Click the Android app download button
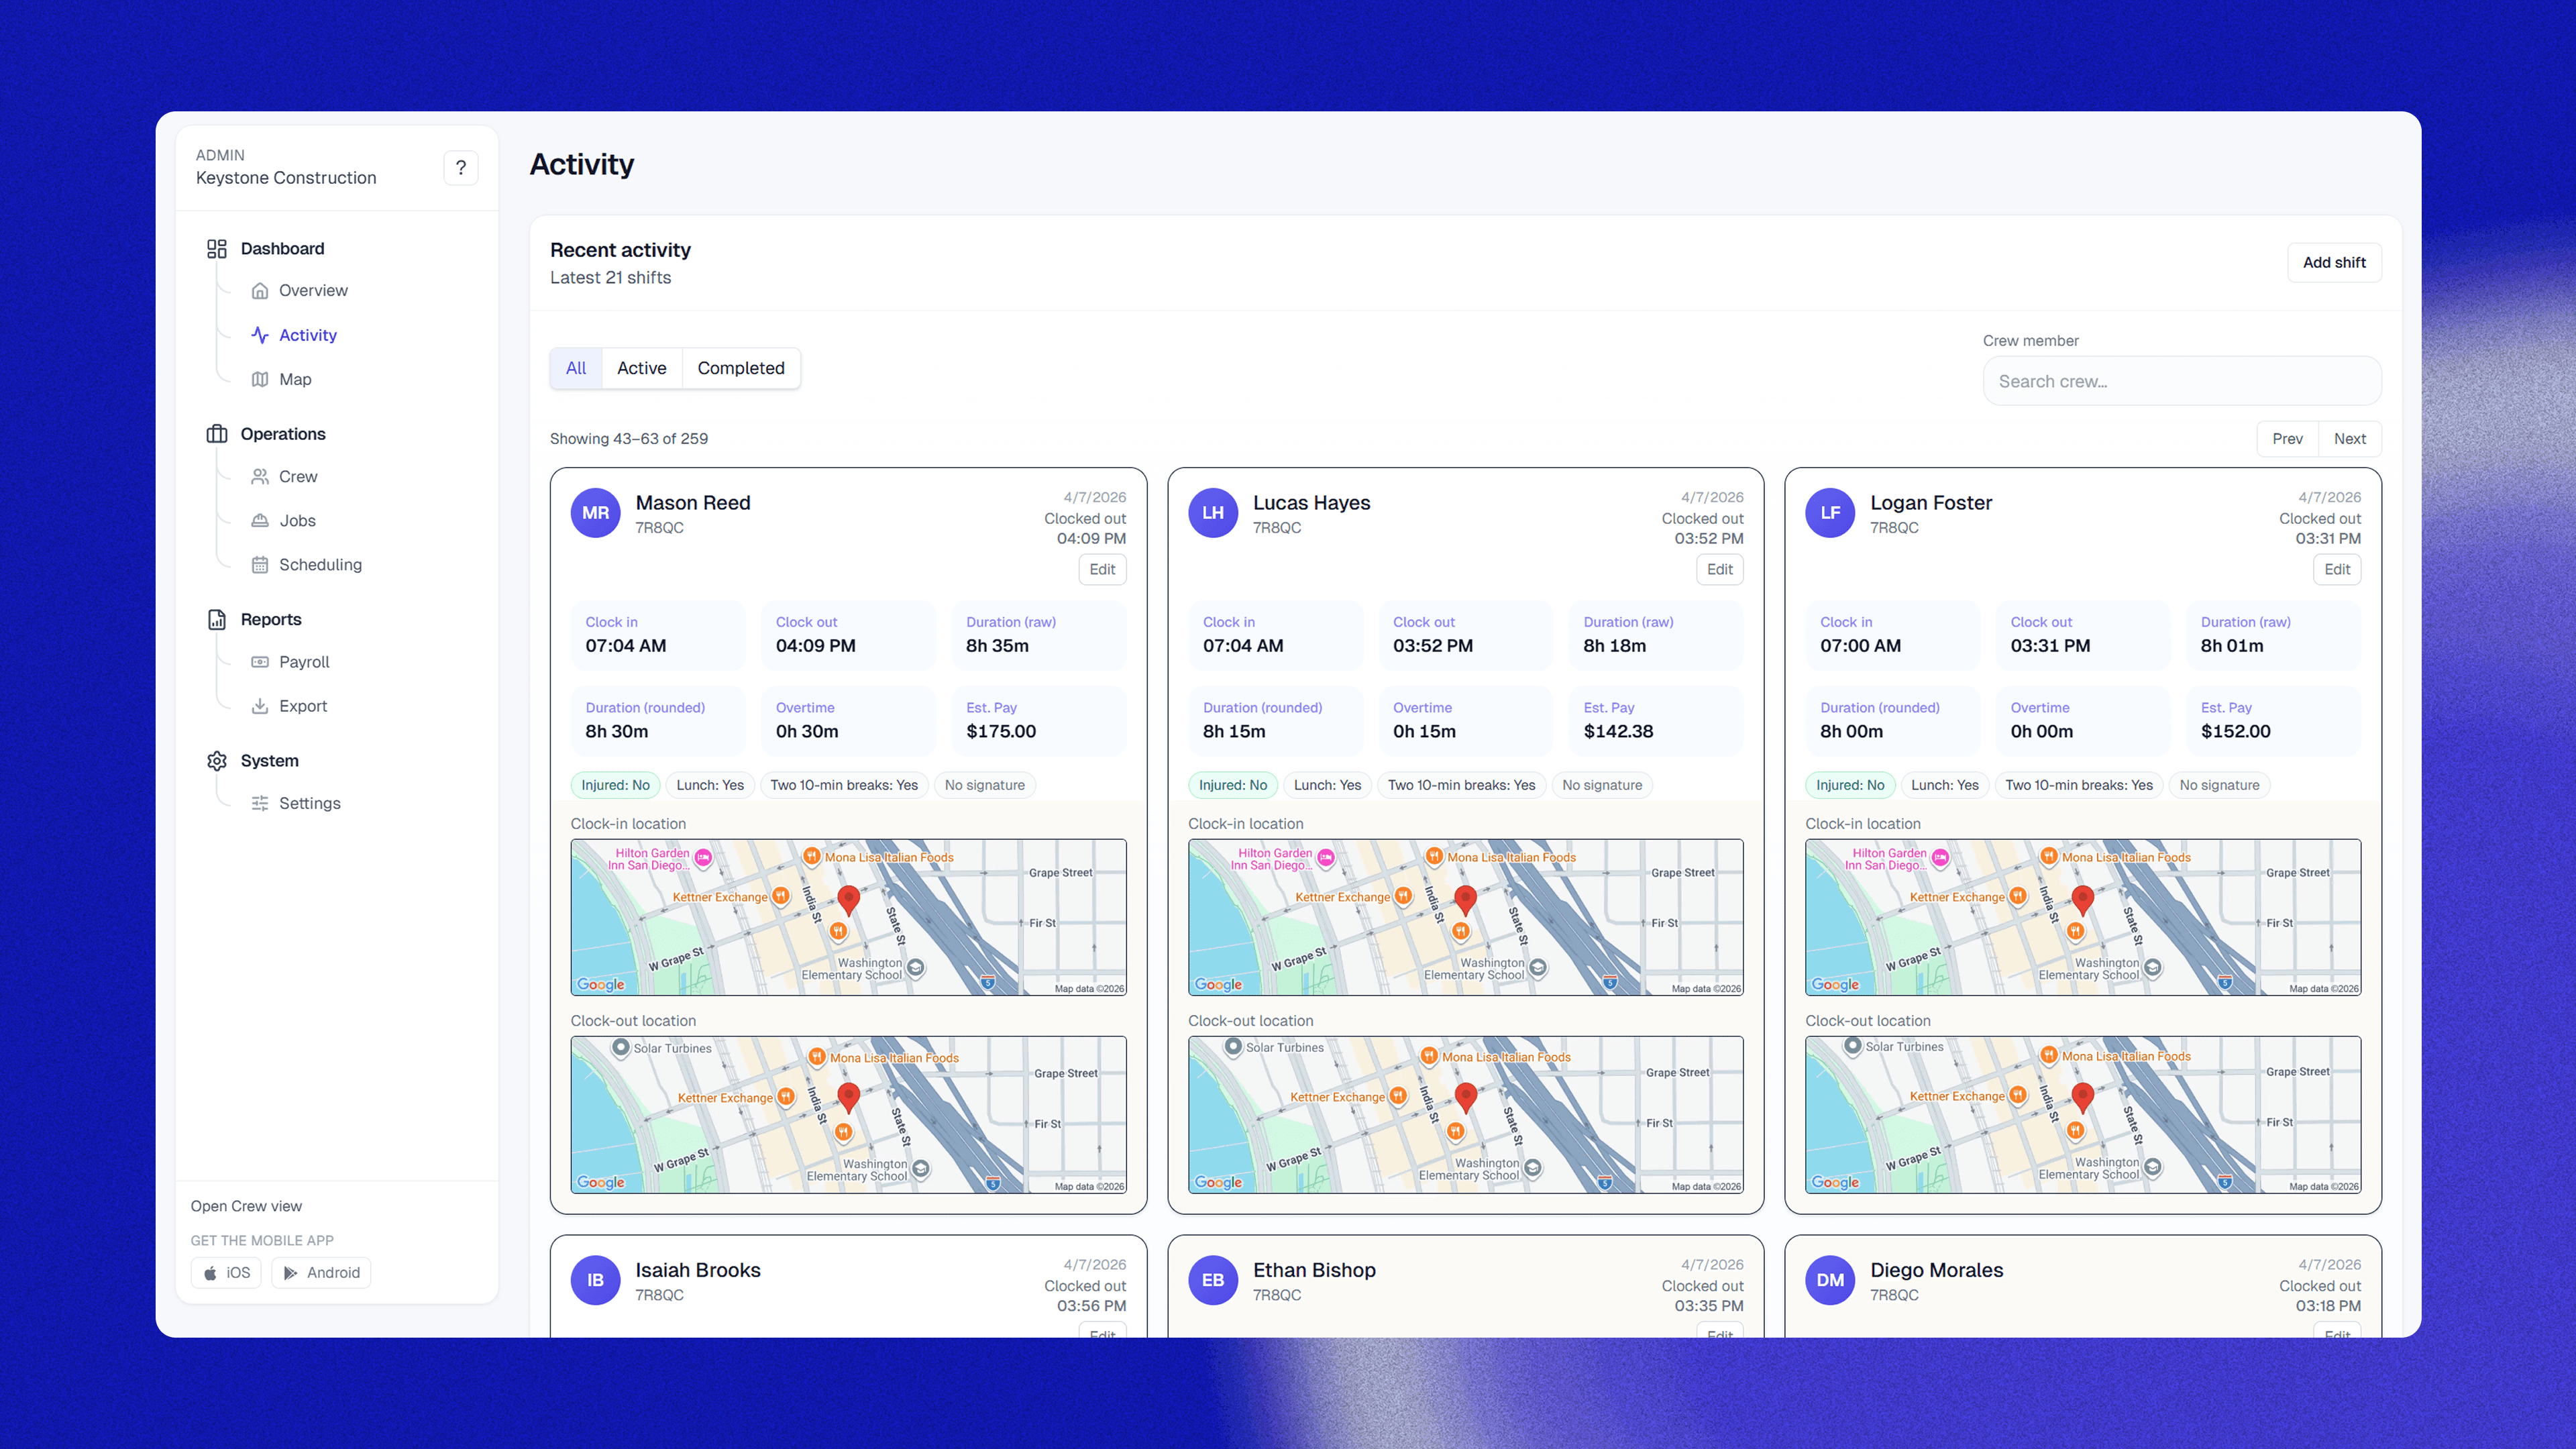Viewport: 2576px width, 1449px height. [321, 1273]
